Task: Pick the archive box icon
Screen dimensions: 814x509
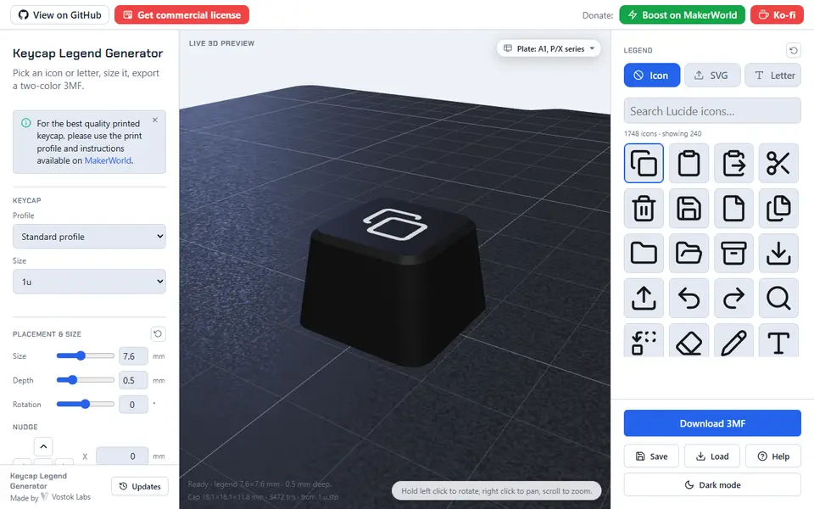Action: [x=733, y=253]
